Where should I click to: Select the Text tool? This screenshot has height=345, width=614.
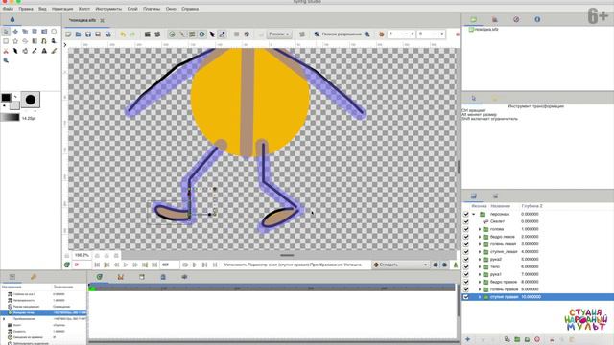(44, 51)
